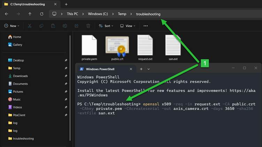The width and height of the screenshot is (262, 147).
Task: Close the Windows PowerShell tab
Action: click(131, 69)
